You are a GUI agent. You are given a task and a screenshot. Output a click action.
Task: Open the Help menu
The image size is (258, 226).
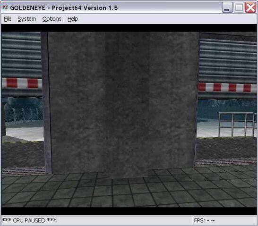click(x=73, y=19)
